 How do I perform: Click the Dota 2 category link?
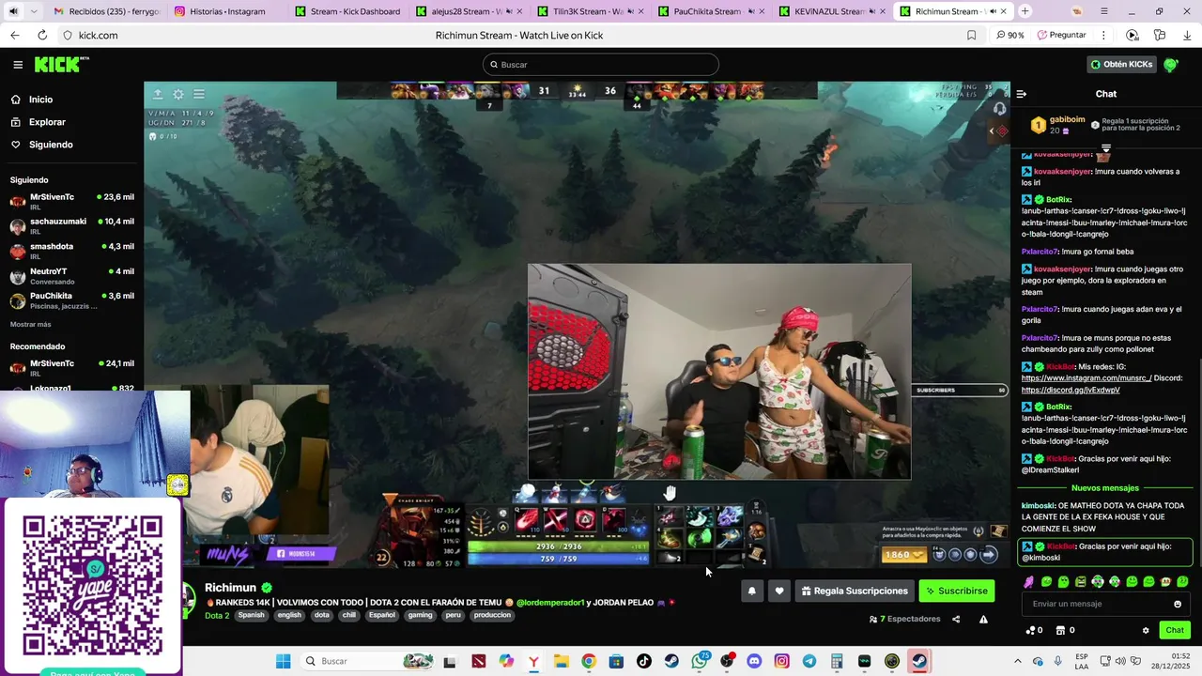click(x=217, y=616)
